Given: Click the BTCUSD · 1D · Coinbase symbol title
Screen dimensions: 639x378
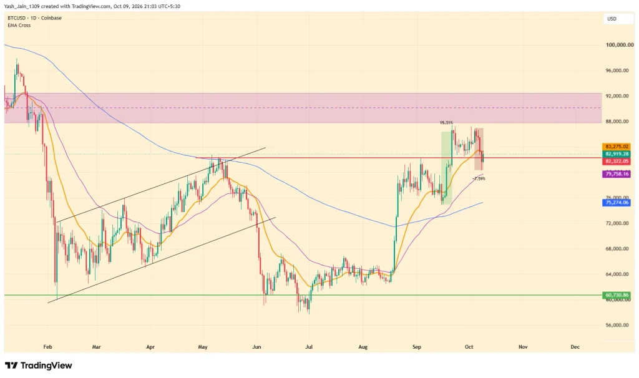Looking at the screenshot, I should (x=35, y=18).
